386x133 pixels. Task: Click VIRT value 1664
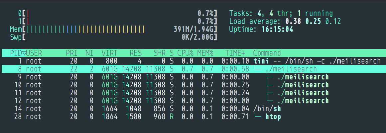pyautogui.click(x=109, y=109)
